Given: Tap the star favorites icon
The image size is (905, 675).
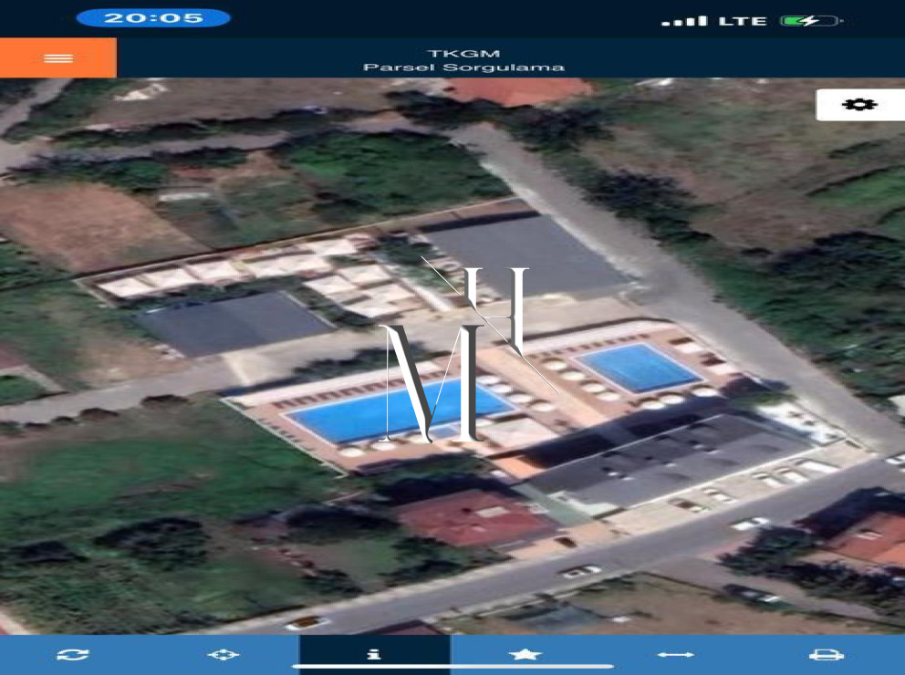Looking at the screenshot, I should click(x=525, y=654).
